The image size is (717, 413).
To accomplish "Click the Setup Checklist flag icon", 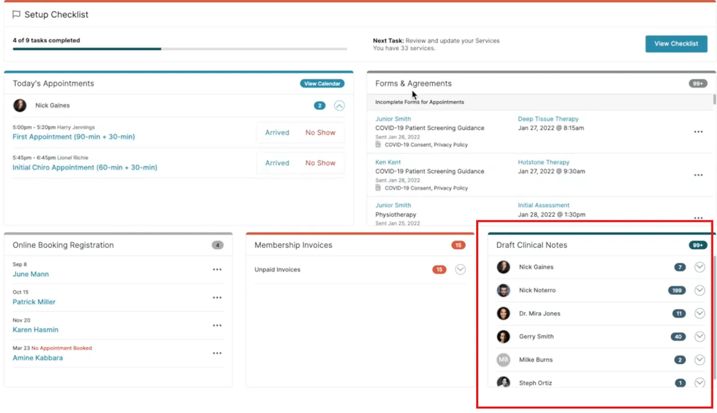I will tap(16, 14).
